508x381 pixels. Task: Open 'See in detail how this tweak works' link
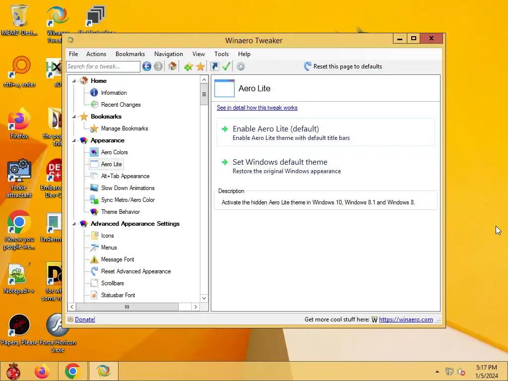[x=257, y=108]
